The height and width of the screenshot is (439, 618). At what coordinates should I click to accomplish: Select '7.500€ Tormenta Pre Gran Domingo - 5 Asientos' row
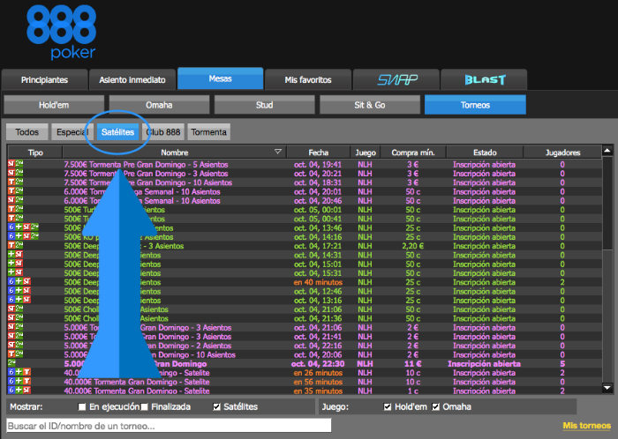click(x=305, y=165)
